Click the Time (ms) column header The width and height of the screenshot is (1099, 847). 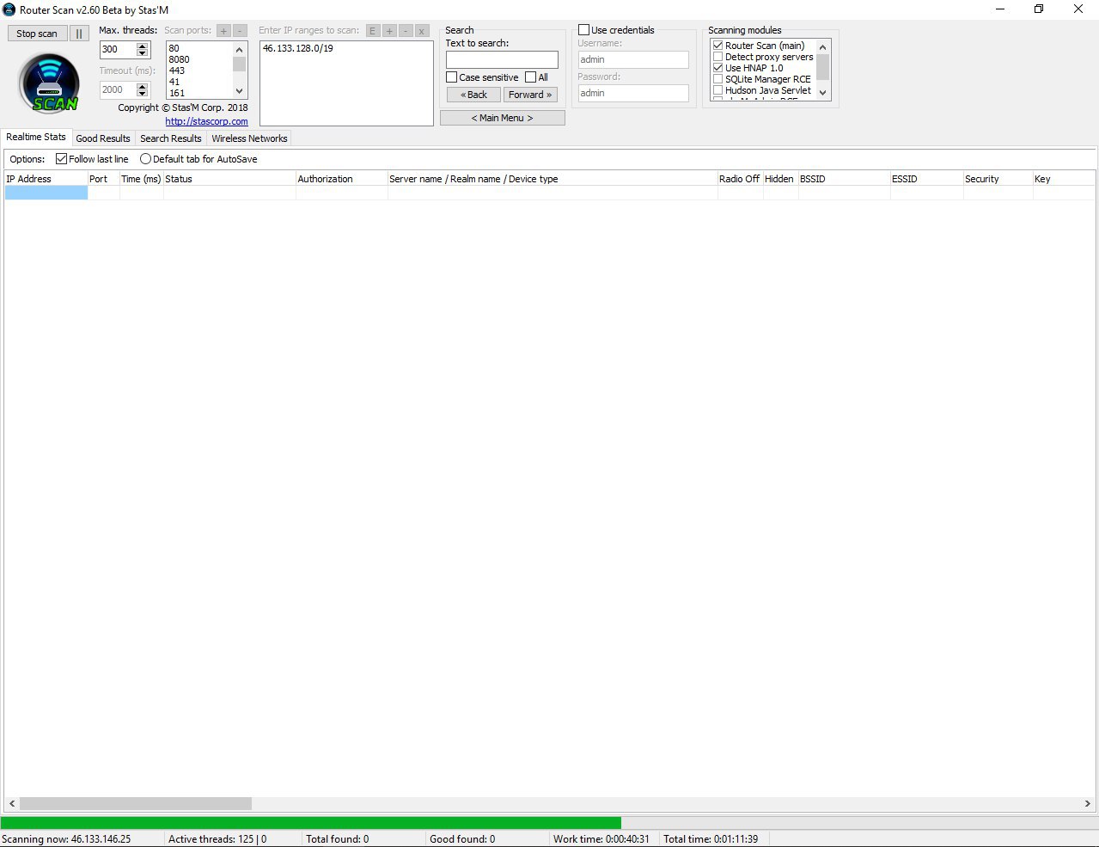click(x=141, y=179)
